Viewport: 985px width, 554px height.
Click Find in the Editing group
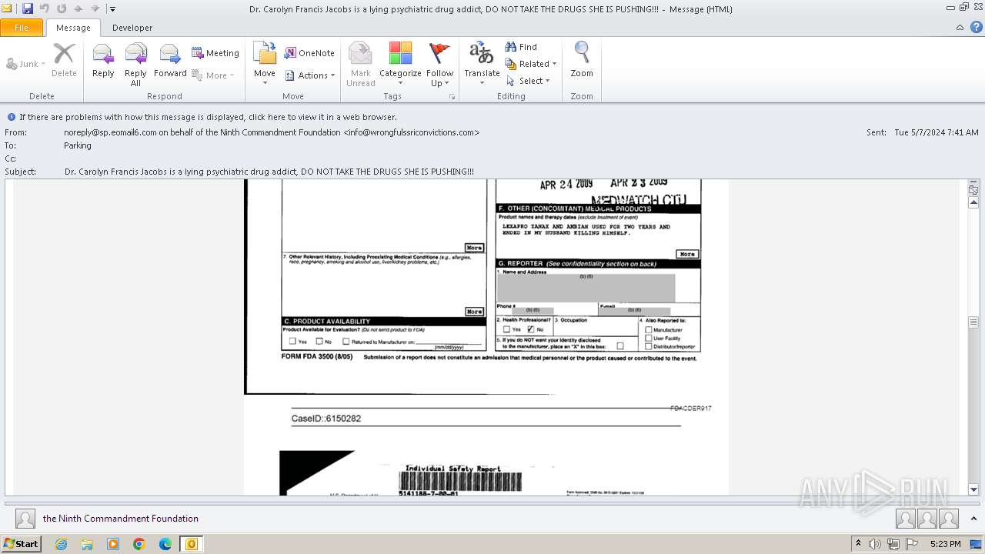(x=521, y=47)
